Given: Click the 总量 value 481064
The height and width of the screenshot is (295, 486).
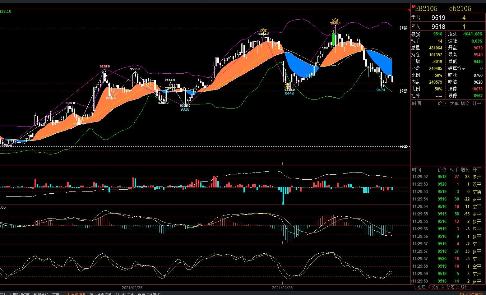Looking at the screenshot, I should 436,48.
